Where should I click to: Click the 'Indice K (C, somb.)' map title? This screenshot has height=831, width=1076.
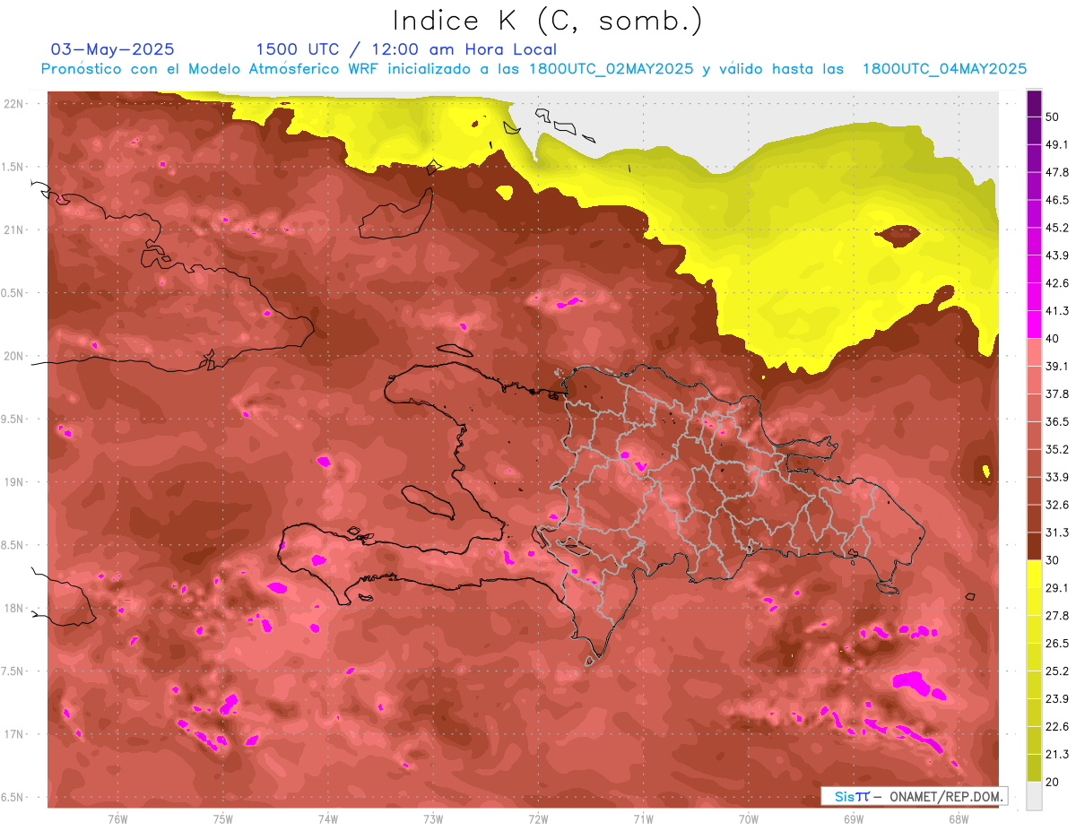point(548,22)
